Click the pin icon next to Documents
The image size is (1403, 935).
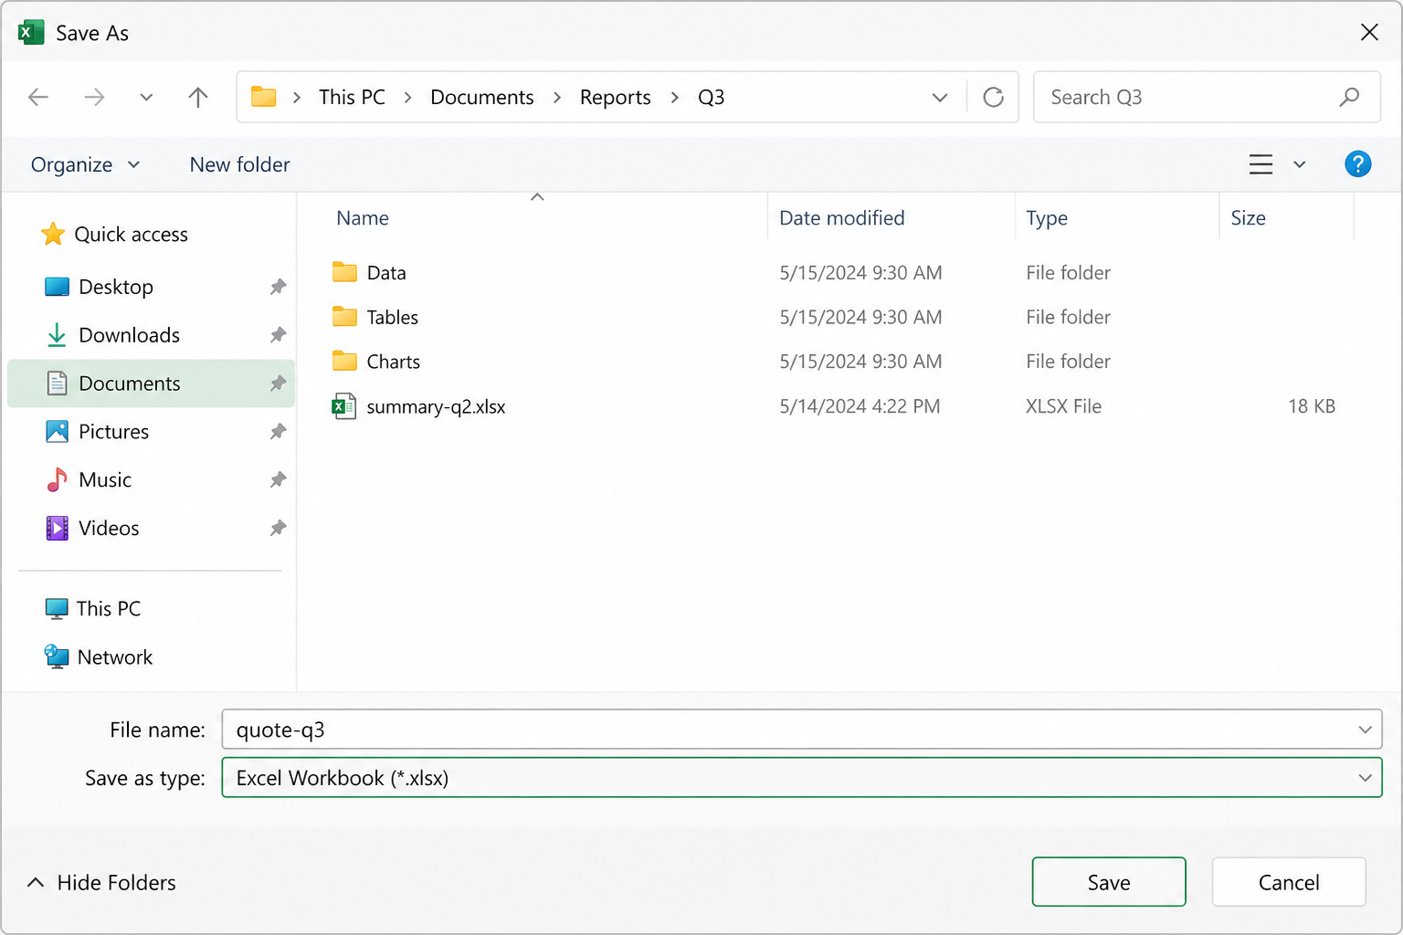[x=278, y=383]
